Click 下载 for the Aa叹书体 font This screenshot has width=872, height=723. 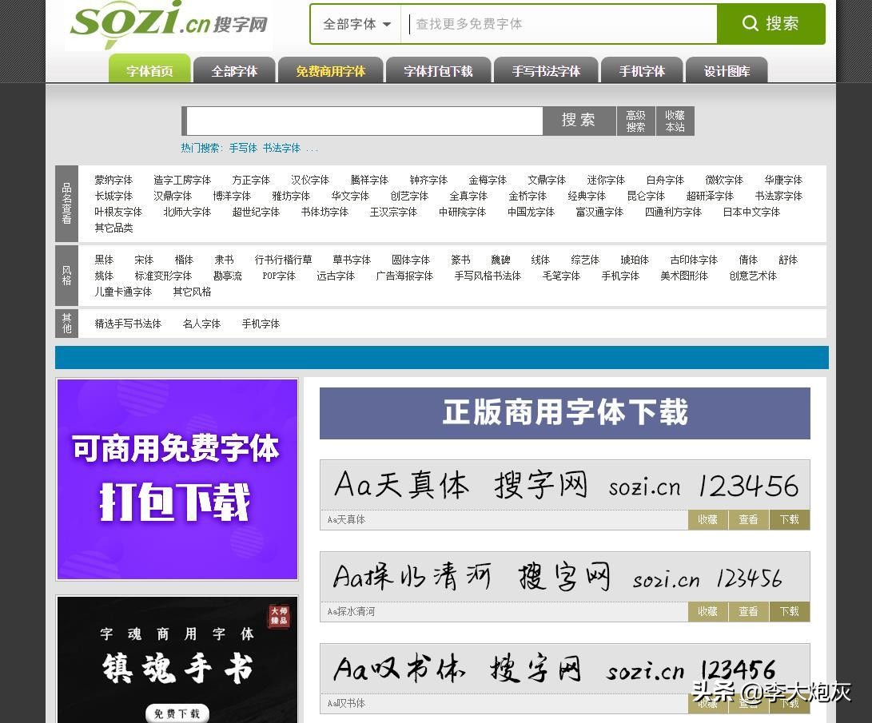(x=789, y=704)
